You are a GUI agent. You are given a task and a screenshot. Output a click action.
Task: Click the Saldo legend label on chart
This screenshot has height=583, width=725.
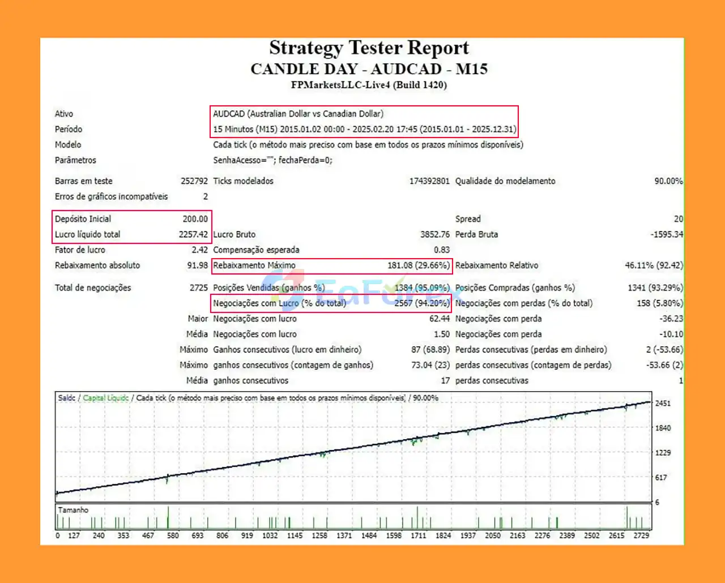tap(66, 398)
